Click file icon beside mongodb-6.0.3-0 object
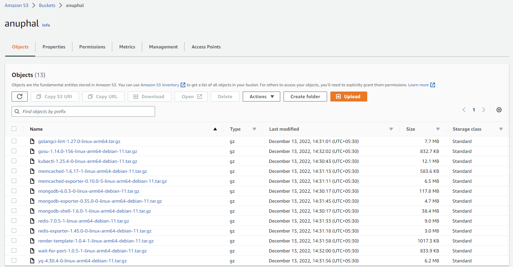This screenshot has height=267, width=513. coord(32,191)
